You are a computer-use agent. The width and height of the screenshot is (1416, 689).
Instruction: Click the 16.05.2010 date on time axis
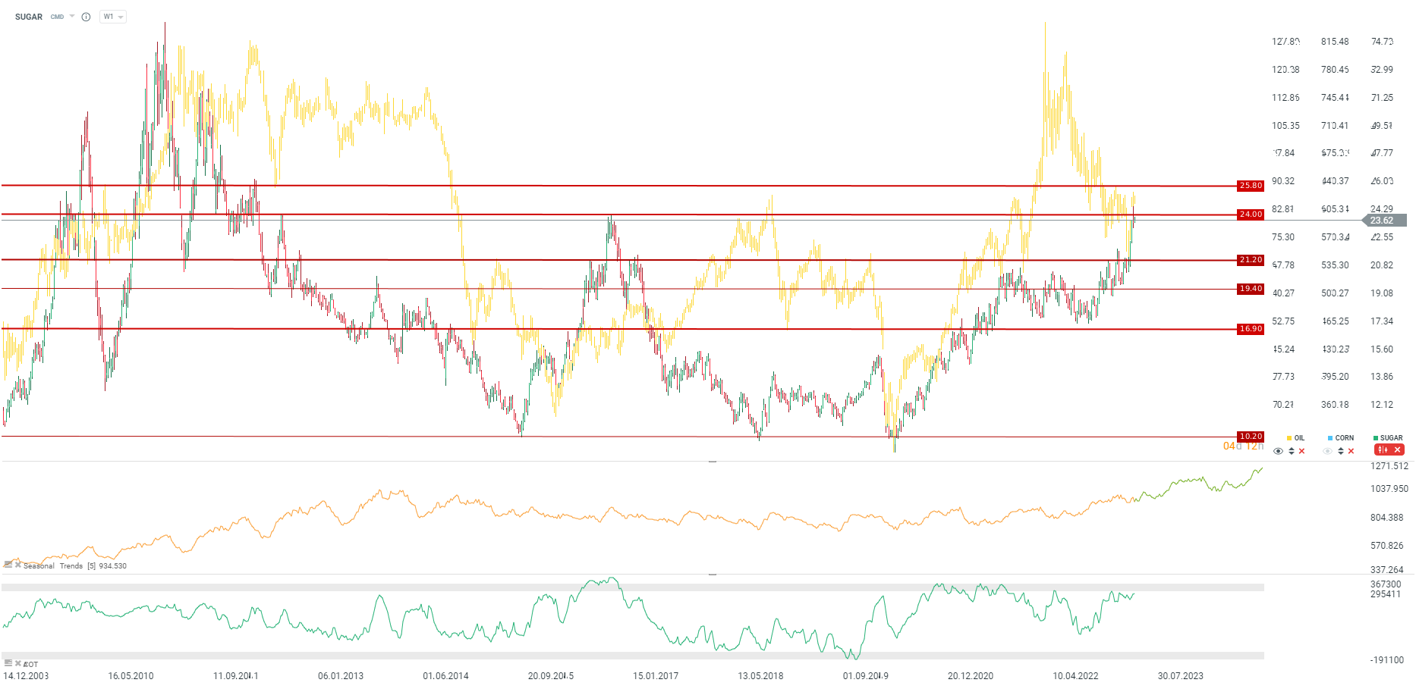131,676
